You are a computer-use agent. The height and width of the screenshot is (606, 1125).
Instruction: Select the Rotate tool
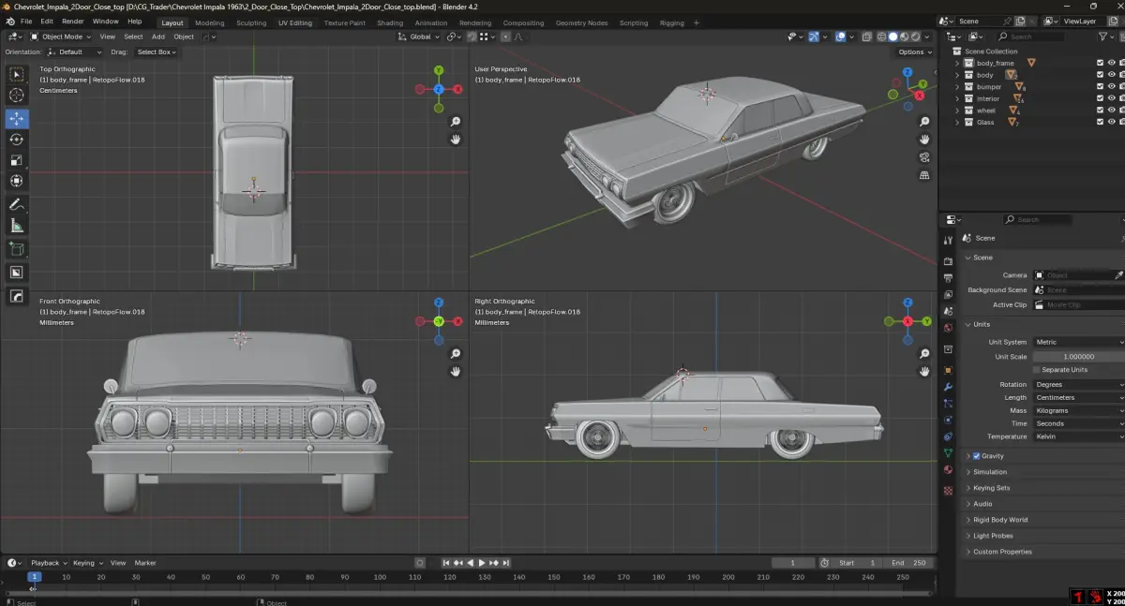17,140
